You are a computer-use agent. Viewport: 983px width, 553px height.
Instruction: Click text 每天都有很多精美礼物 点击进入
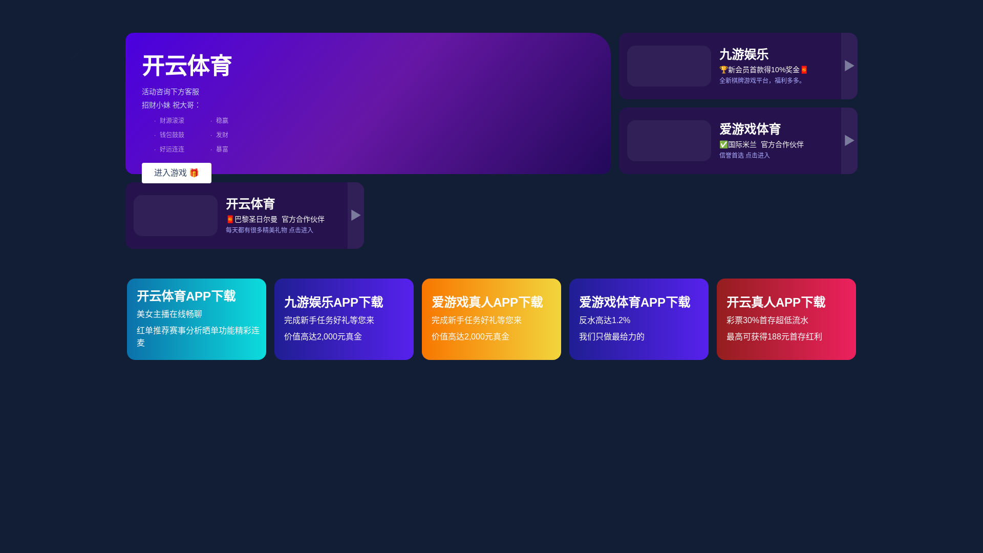(x=269, y=230)
